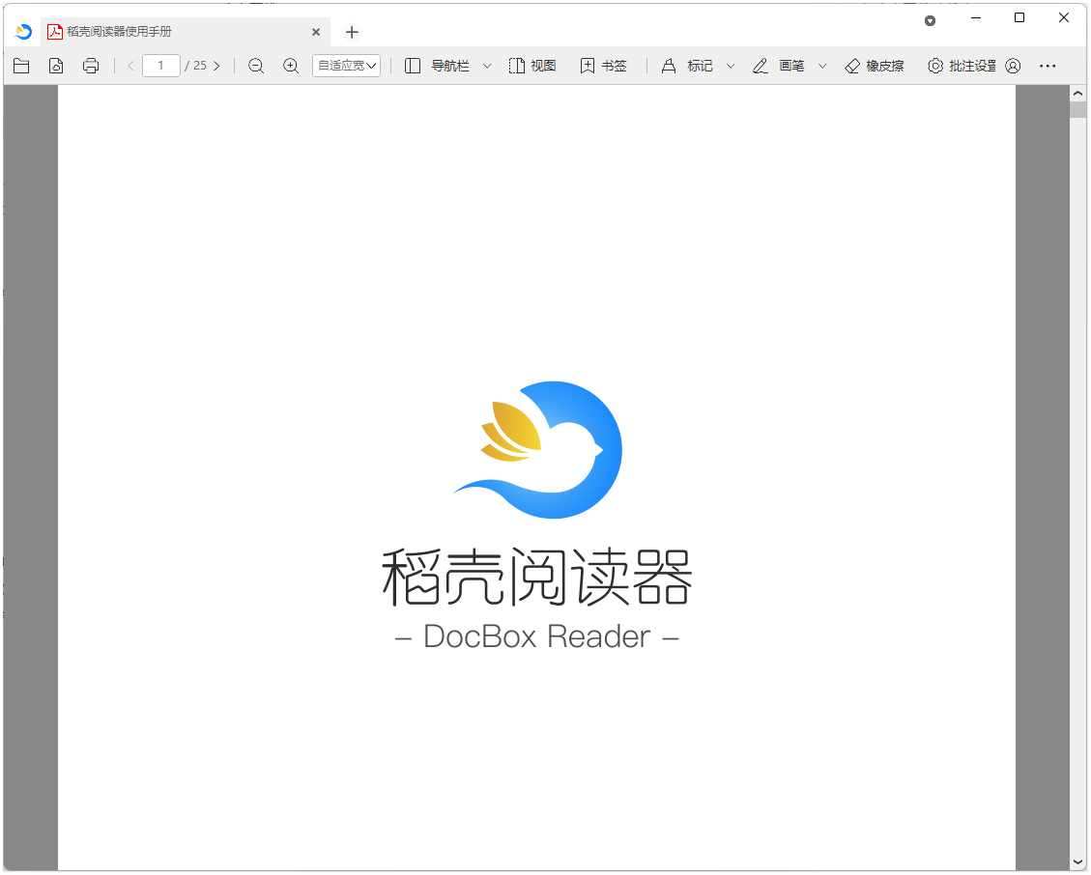Screen dimensions: 1091x875
Task: Add a 书签 bookmark
Action: tap(603, 66)
